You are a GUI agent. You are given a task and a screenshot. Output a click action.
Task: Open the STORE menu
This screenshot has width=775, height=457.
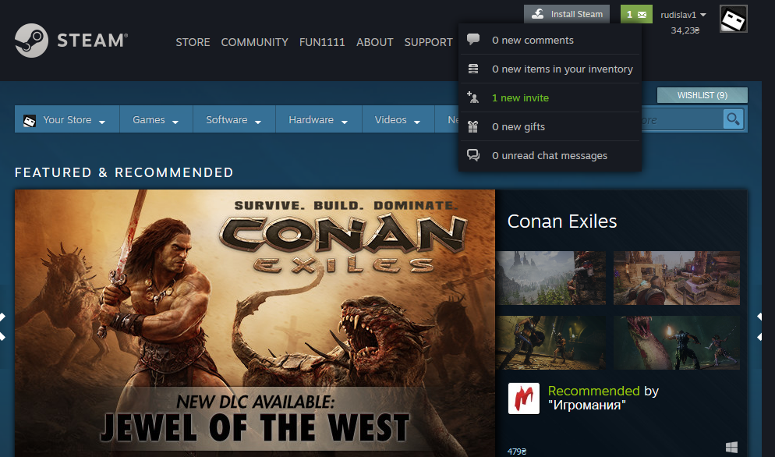pyautogui.click(x=193, y=42)
